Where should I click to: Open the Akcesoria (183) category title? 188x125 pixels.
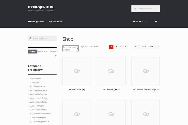111,89
